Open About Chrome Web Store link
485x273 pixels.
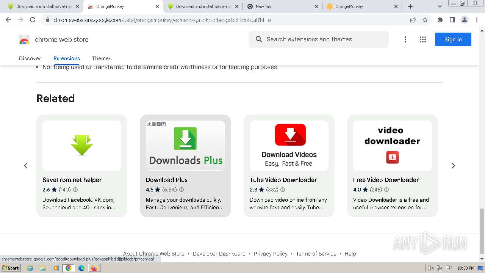click(x=154, y=254)
